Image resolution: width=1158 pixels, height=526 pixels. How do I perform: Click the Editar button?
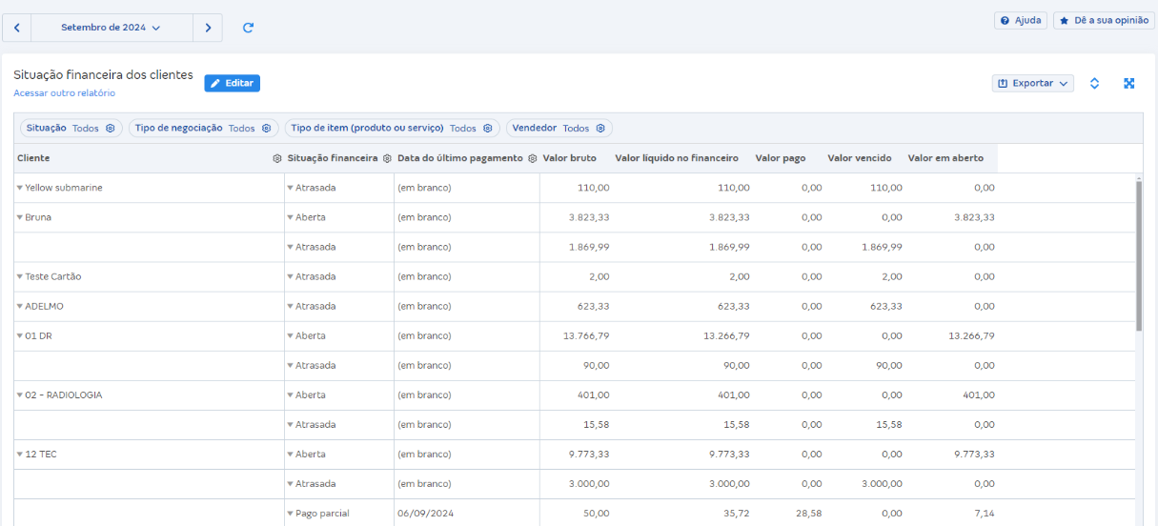pos(232,84)
